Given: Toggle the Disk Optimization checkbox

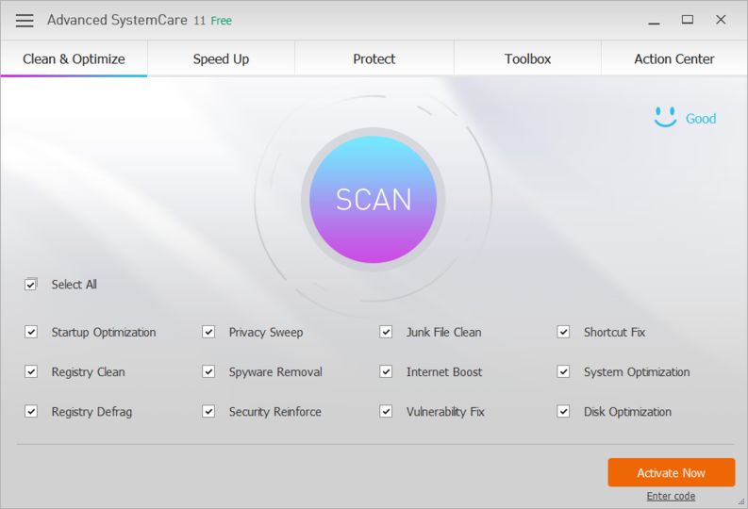Looking at the screenshot, I should 563,411.
